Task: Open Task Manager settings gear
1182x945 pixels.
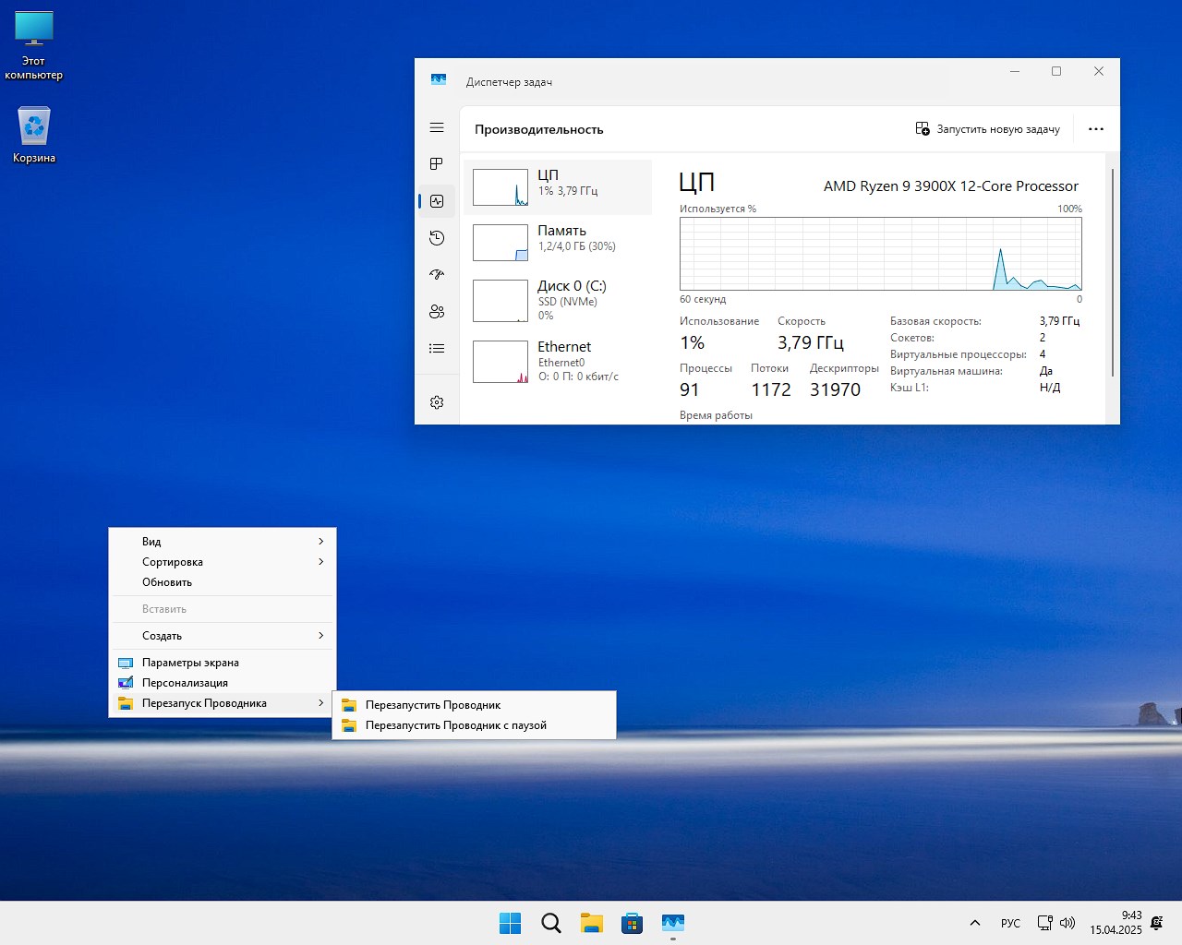Action: (x=437, y=402)
